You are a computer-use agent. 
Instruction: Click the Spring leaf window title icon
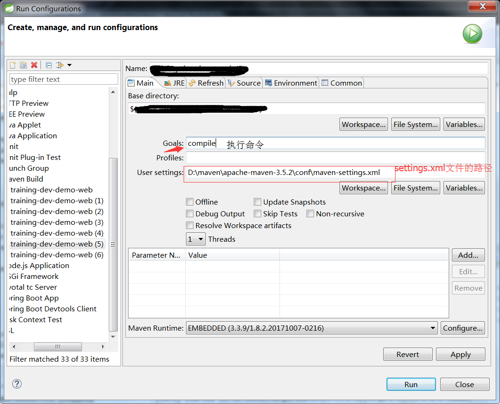[8, 8]
